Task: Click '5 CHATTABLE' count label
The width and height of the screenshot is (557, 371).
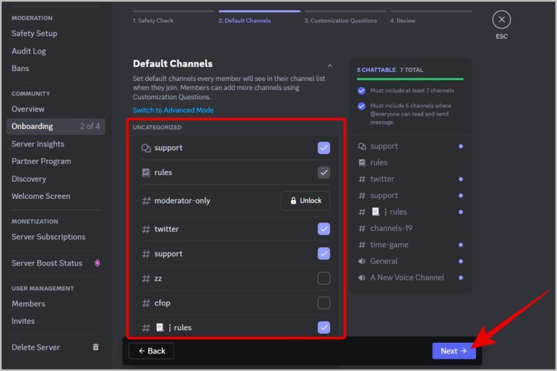Action: tap(376, 70)
